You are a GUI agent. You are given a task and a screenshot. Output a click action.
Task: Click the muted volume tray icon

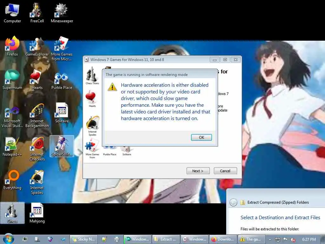(293, 240)
